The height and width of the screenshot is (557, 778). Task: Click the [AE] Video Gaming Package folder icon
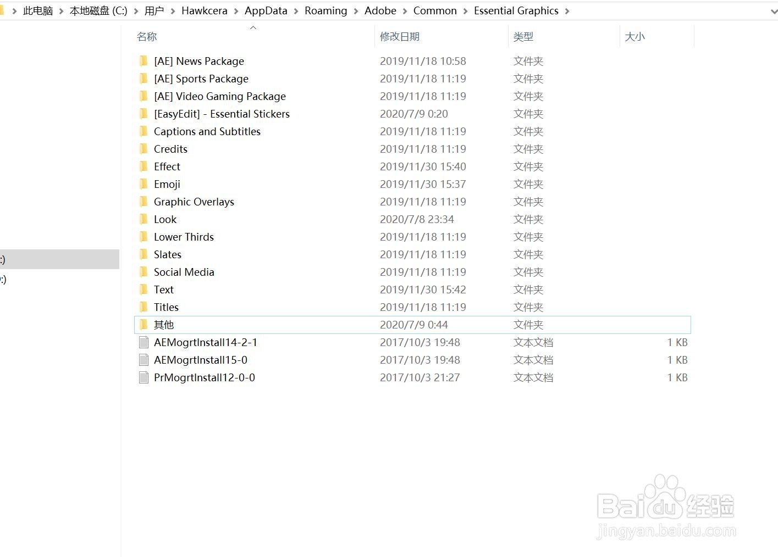pos(144,96)
